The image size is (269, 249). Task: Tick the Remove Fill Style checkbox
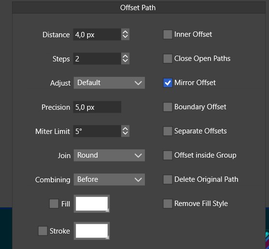[168, 204]
